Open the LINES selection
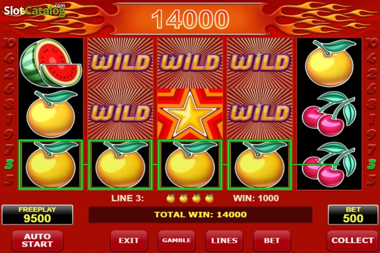The image size is (380, 253). pyautogui.click(x=224, y=241)
